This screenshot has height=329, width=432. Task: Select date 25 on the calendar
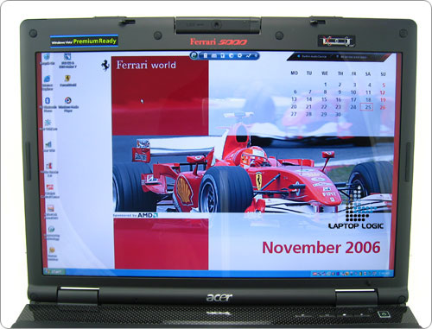coord(367,107)
